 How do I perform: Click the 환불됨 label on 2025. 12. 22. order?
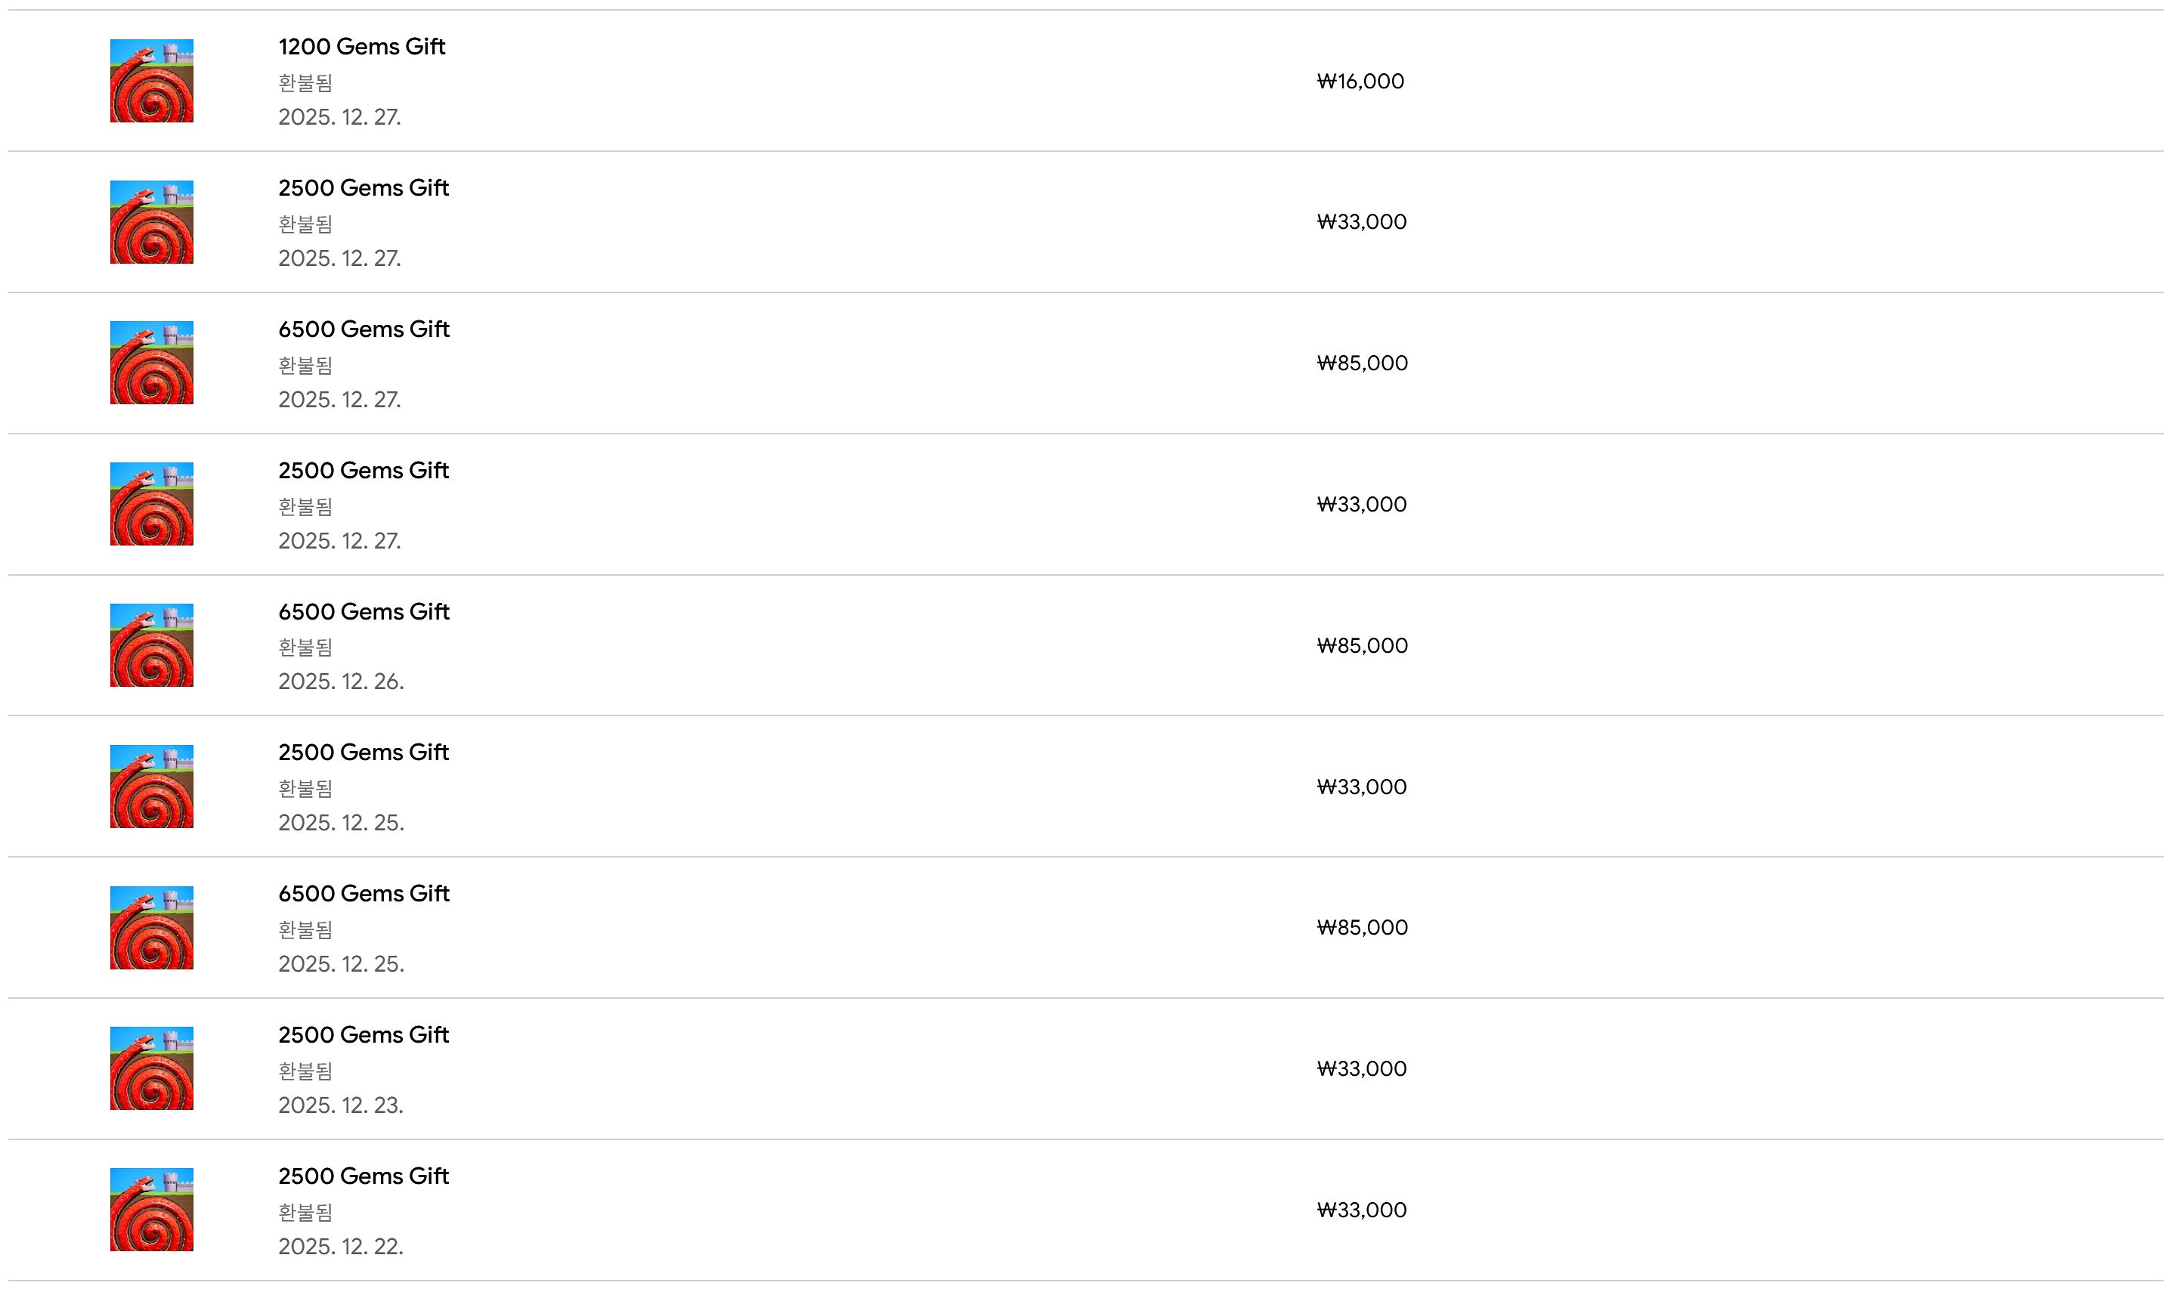coord(305,1212)
